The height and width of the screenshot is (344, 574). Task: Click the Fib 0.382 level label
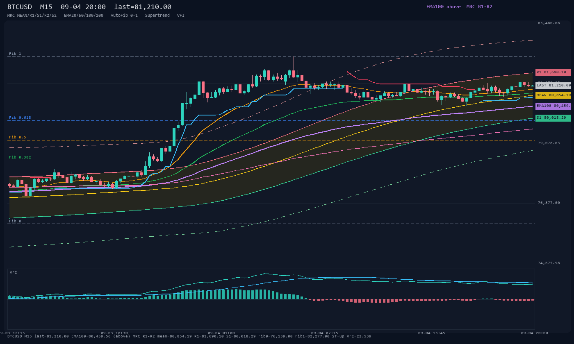click(20, 157)
